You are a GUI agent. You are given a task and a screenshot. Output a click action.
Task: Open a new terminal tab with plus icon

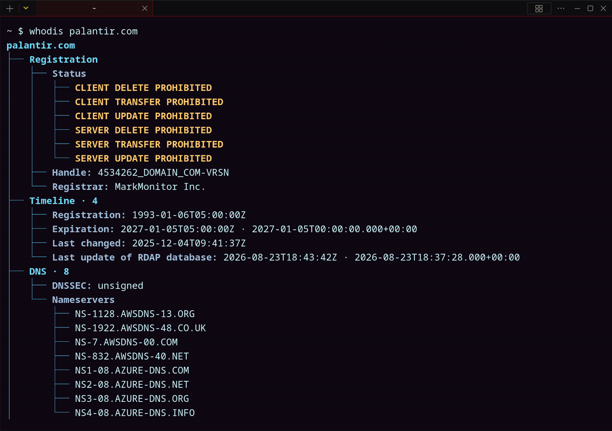coord(10,8)
